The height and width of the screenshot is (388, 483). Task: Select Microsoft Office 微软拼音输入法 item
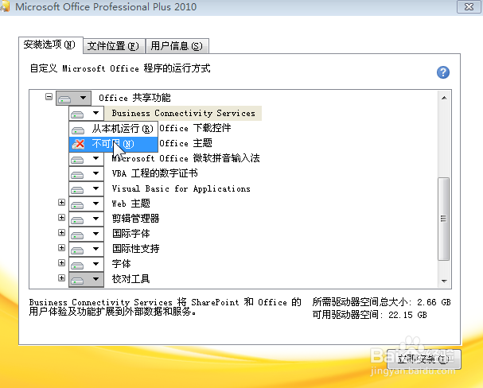pyautogui.click(x=185, y=158)
